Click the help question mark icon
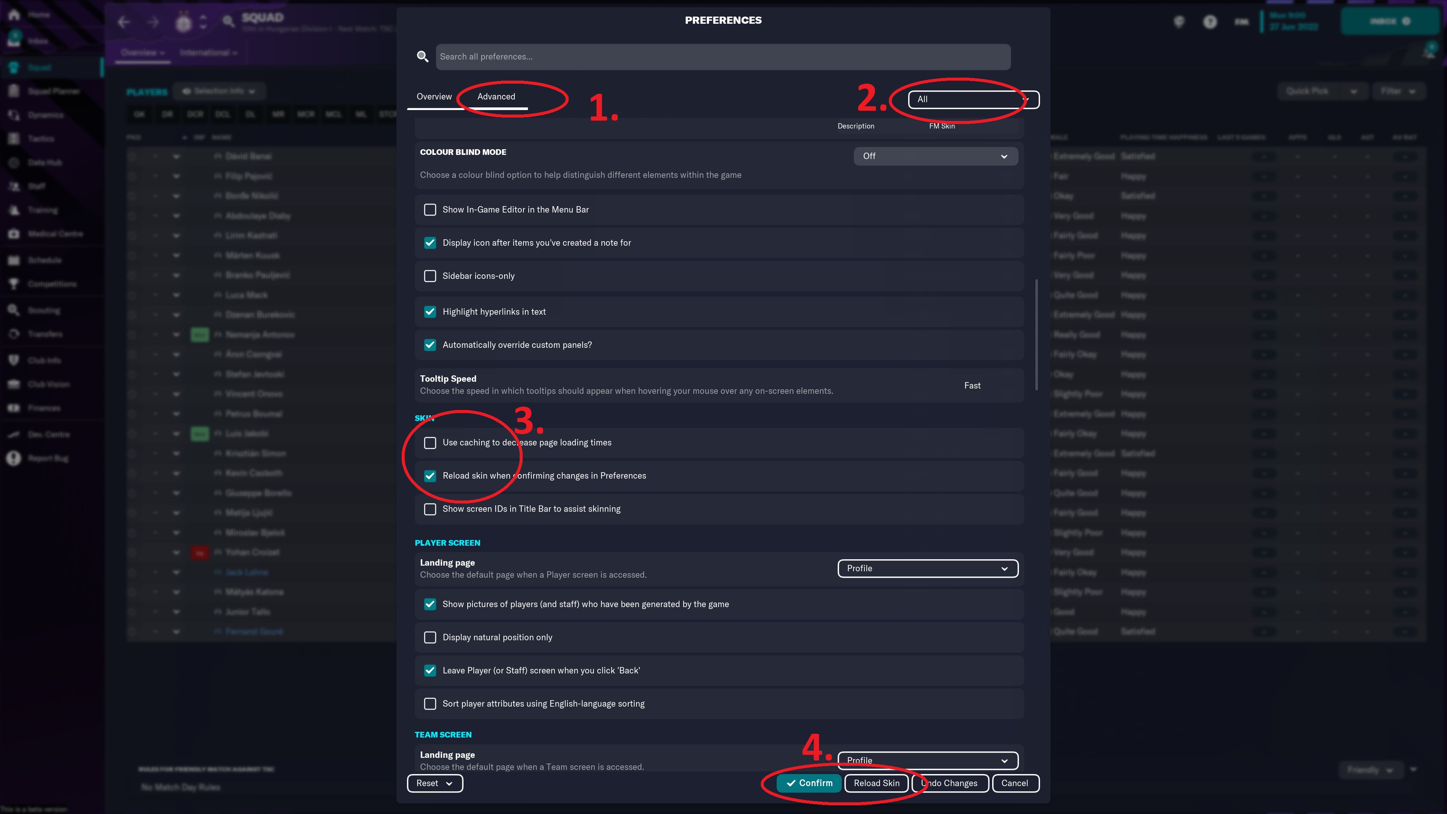The height and width of the screenshot is (814, 1447). (1210, 22)
